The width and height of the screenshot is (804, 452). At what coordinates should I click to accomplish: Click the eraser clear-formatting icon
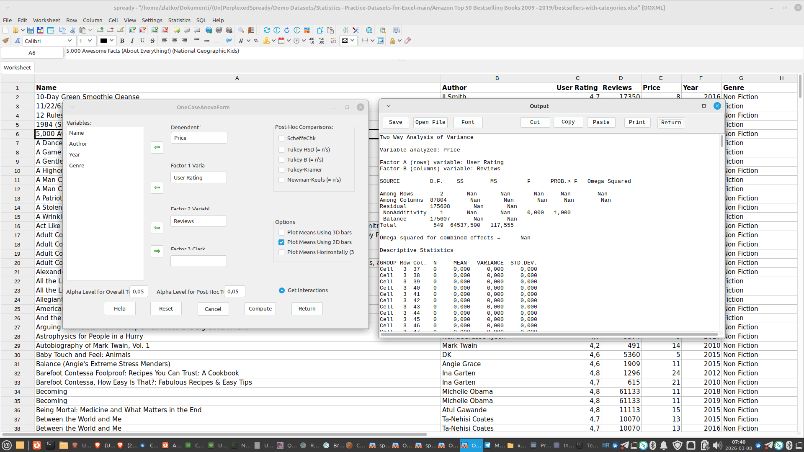click(407, 41)
